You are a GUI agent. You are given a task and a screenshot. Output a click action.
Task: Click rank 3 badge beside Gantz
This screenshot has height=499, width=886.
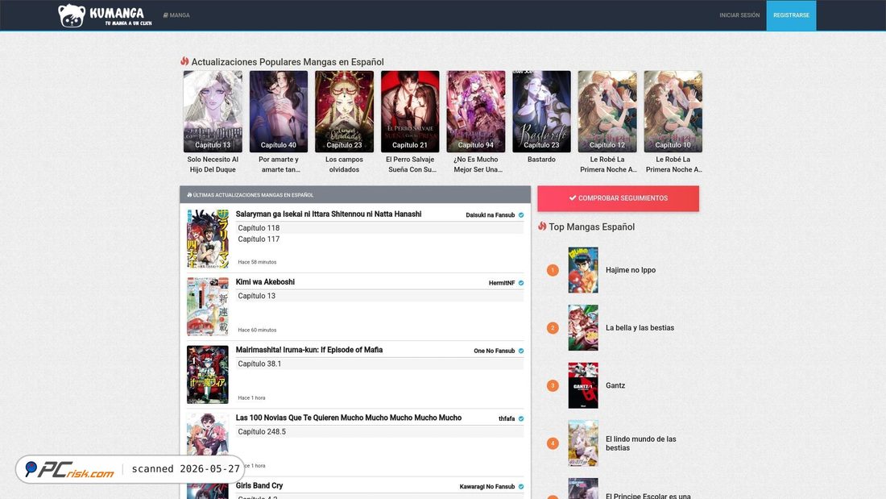click(x=553, y=386)
